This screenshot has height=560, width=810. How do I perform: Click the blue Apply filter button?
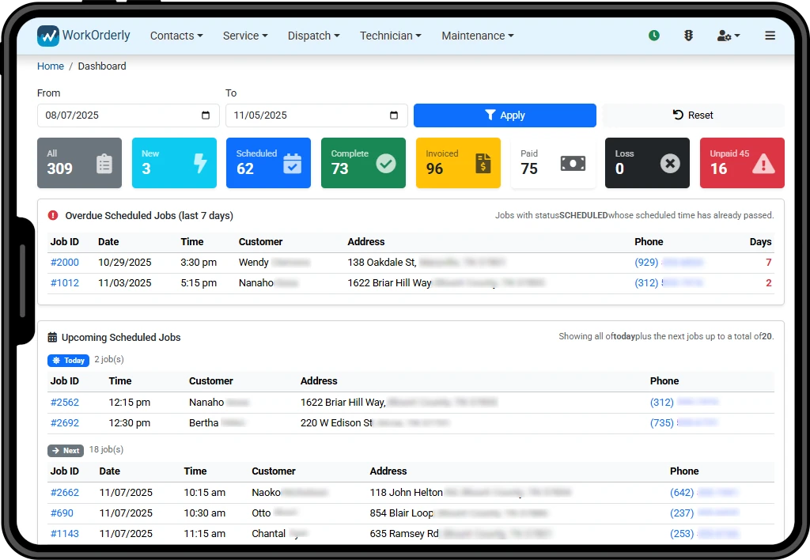click(x=505, y=115)
